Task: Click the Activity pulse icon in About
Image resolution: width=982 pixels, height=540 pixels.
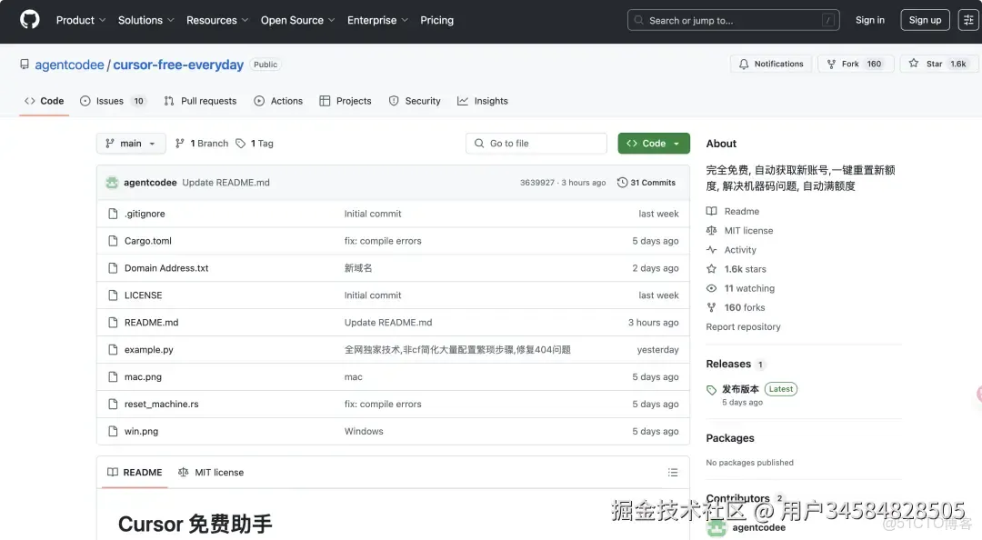Action: (x=715, y=249)
